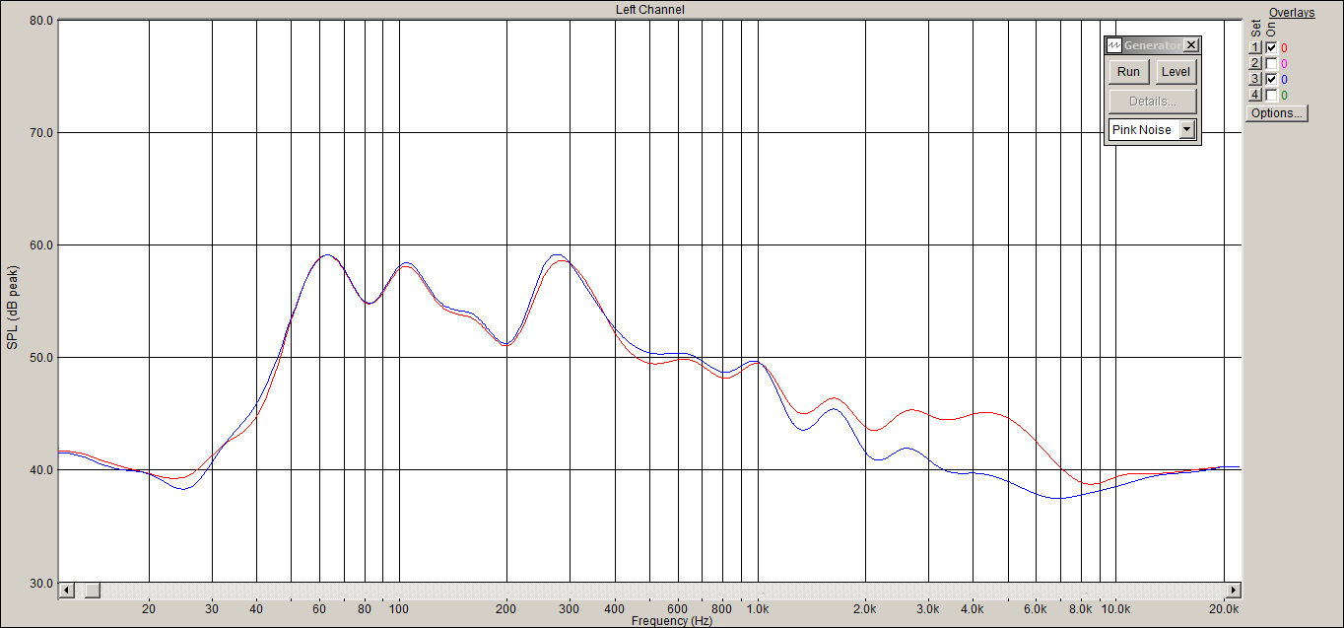Screen dimensions: 1344x628
Task: Hide overlay 1 red trace checkbox
Action: [x=1271, y=48]
